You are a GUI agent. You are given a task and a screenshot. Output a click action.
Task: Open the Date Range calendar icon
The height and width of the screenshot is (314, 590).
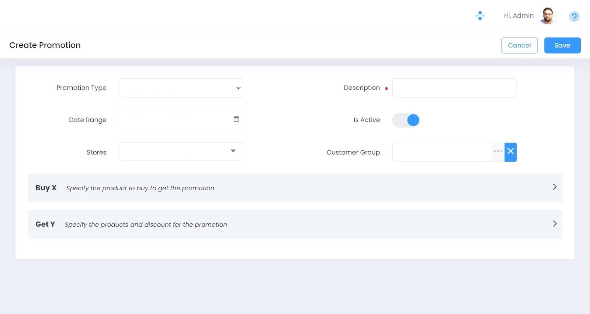pyautogui.click(x=236, y=119)
